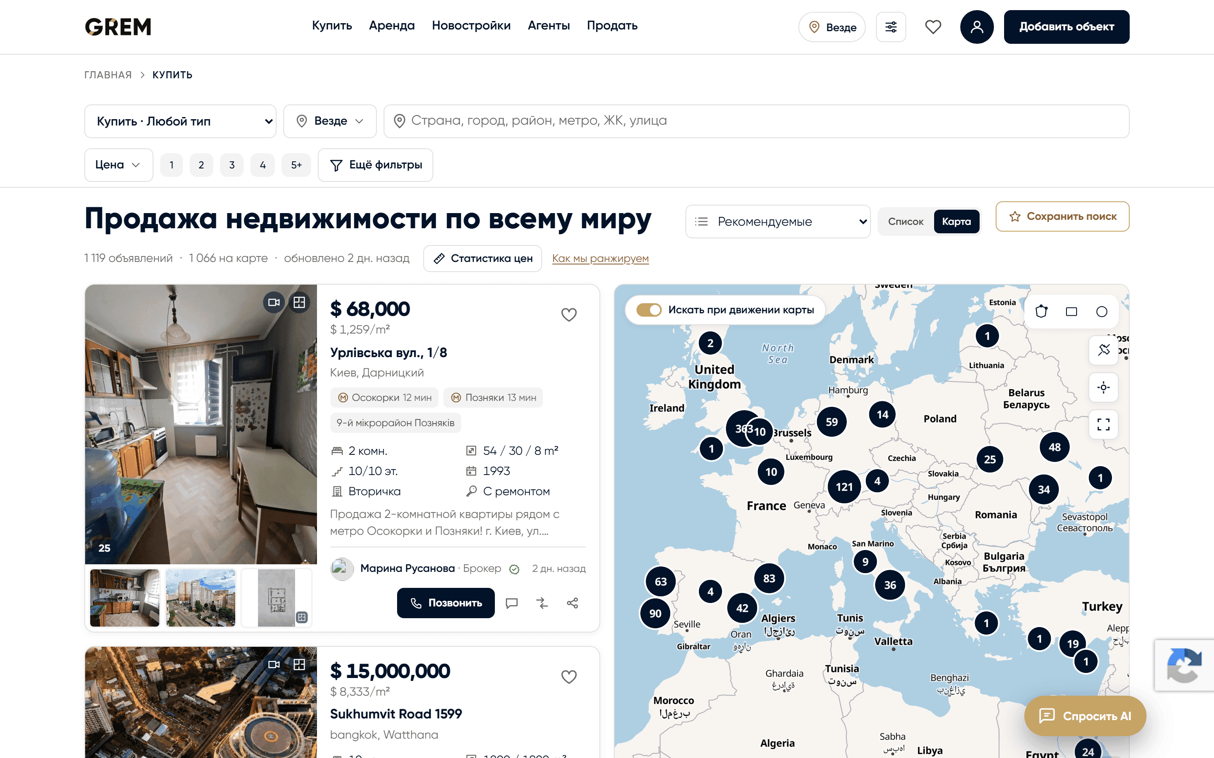Open video icon on Sukhumvit Road photo
1214x758 pixels.
point(274,664)
